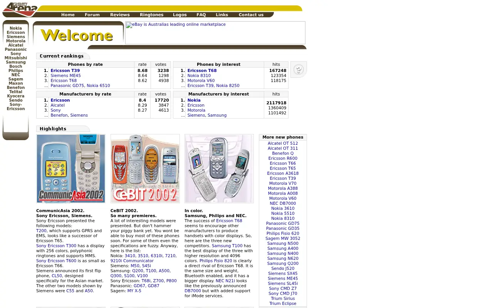The height and width of the screenshot is (308, 493).
Task: Open the Logos section
Action: (x=180, y=15)
